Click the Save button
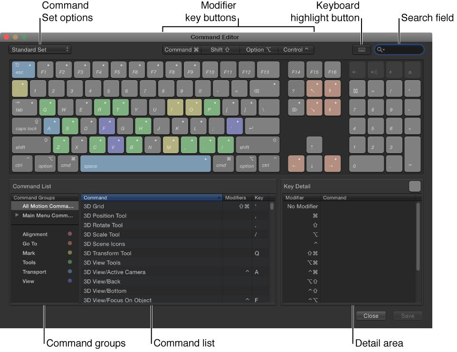This screenshot has height=352, width=457. pos(408,315)
